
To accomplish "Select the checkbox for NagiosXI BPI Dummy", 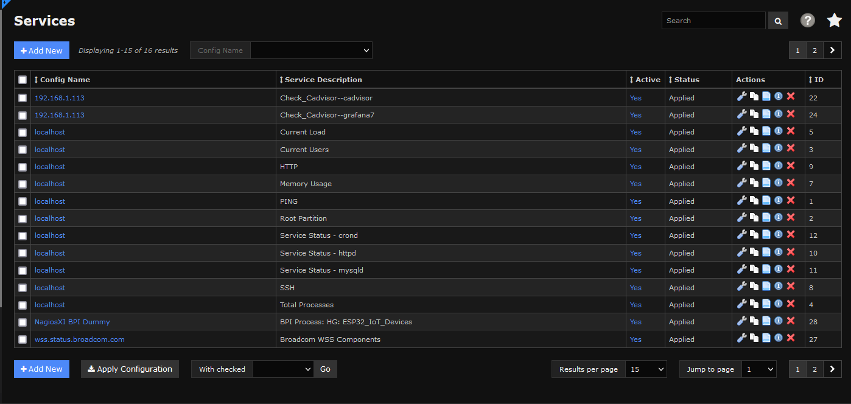I will (23, 322).
